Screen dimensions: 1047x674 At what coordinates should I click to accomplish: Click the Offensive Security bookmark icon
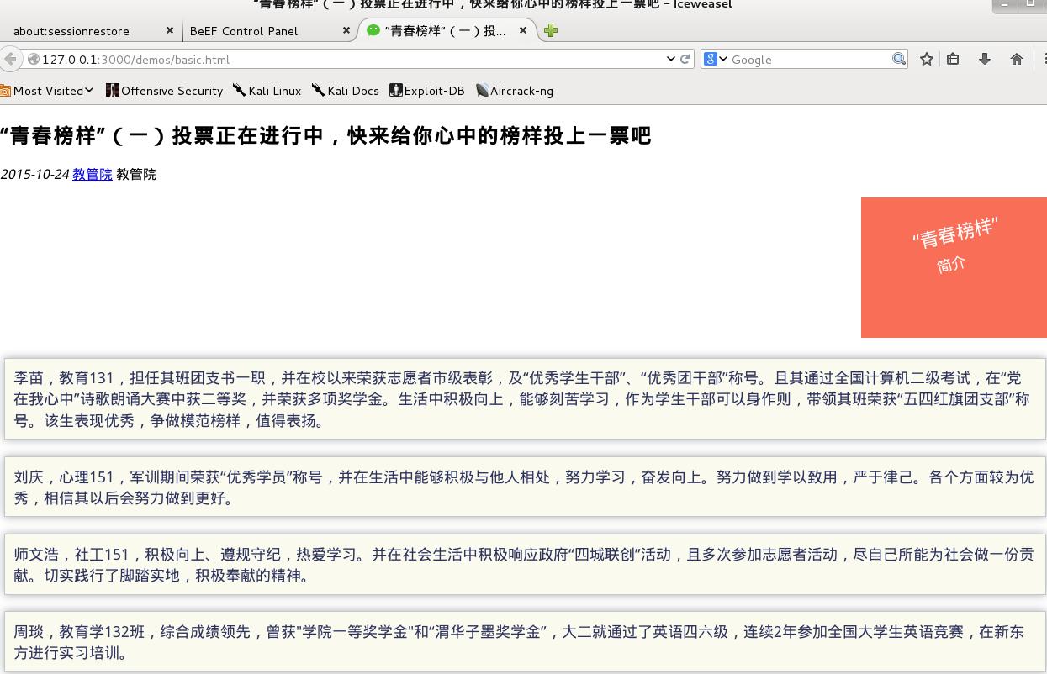[x=113, y=90]
